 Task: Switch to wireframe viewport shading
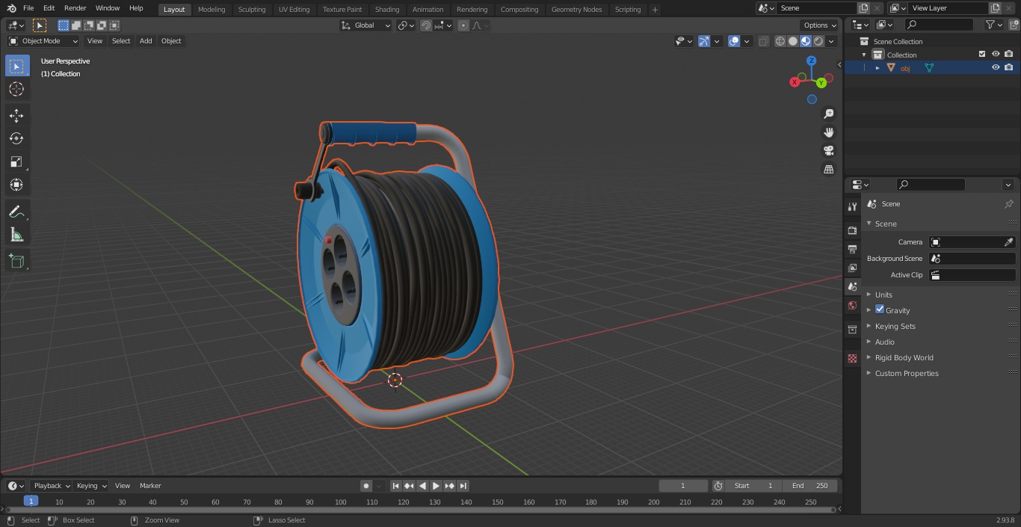780,41
